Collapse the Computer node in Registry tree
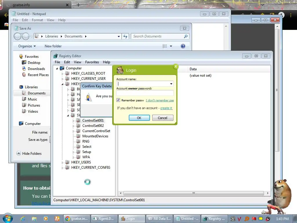The height and width of the screenshot is (223, 297). 57,69
